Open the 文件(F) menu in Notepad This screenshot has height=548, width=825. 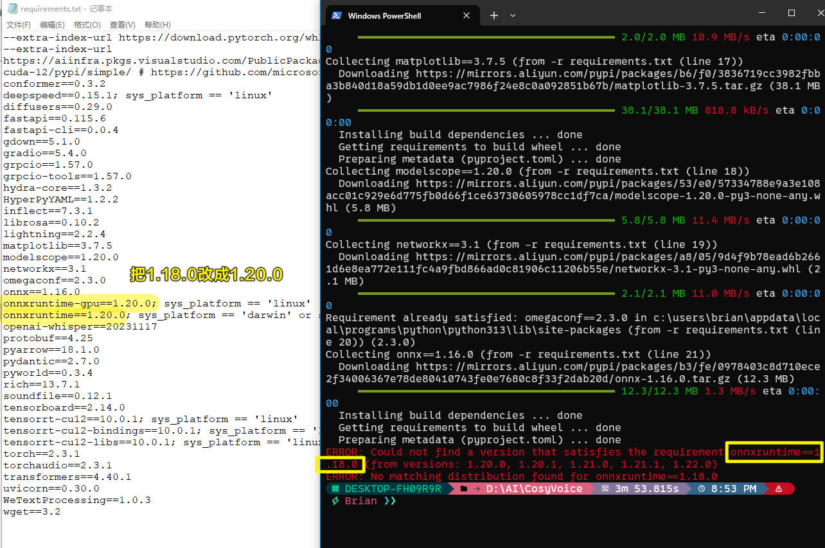[x=18, y=25]
